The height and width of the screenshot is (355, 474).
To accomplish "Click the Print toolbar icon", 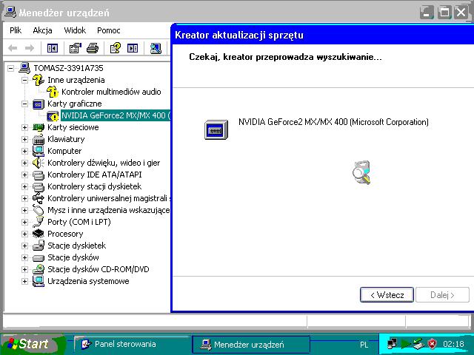I will [93, 48].
